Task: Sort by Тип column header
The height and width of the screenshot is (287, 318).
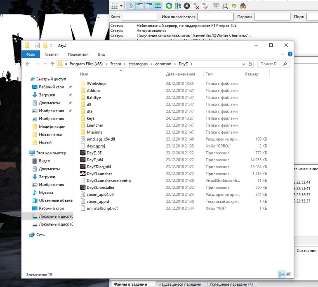Action: (x=209, y=74)
